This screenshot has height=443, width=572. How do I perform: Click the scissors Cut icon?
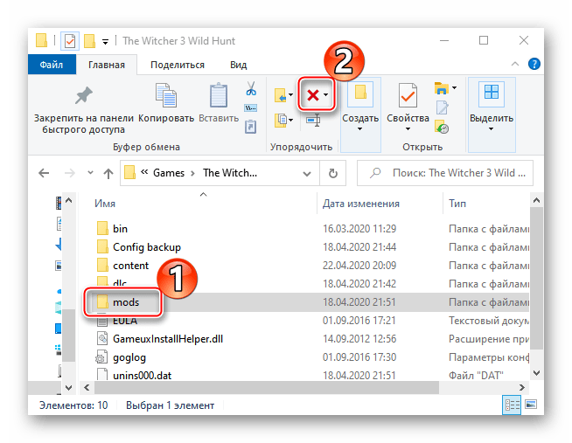click(251, 88)
